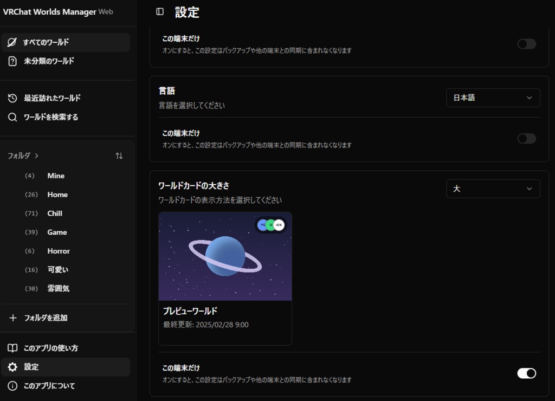Click フォルダを追加 button
This screenshot has height=401, width=555.
66,318
